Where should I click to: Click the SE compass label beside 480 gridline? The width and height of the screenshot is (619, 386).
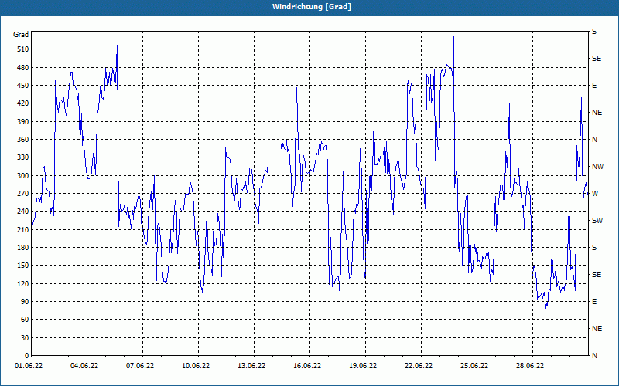tap(597, 59)
